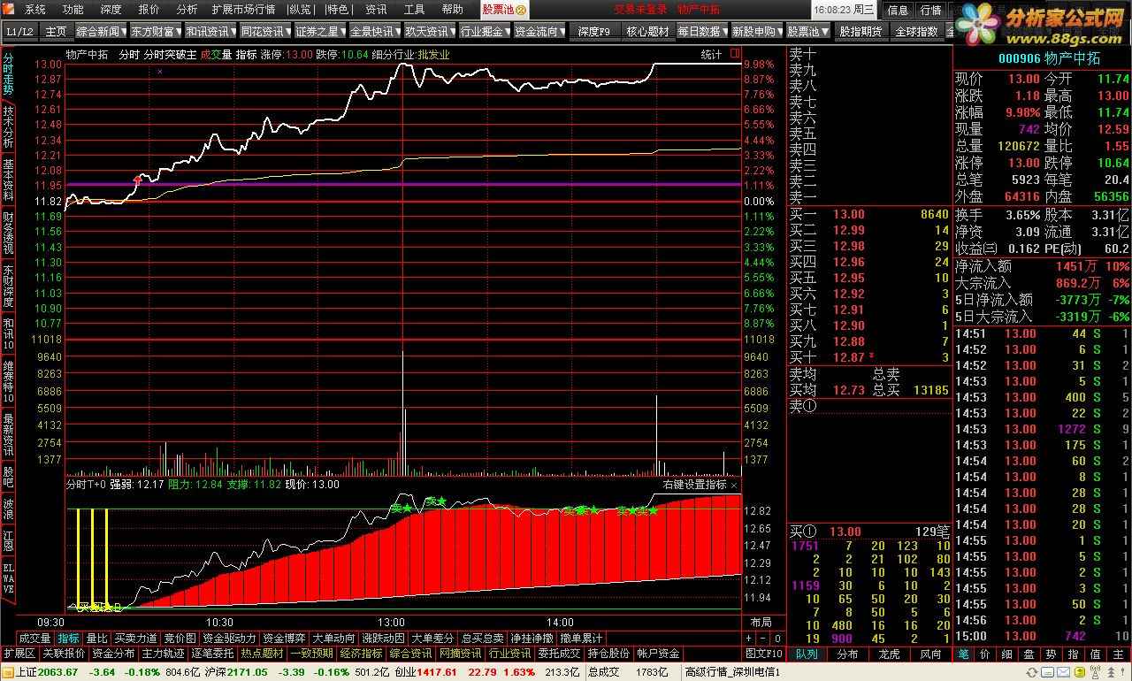
Task: Click the popup window icon above 卖十
Action: coord(737,55)
